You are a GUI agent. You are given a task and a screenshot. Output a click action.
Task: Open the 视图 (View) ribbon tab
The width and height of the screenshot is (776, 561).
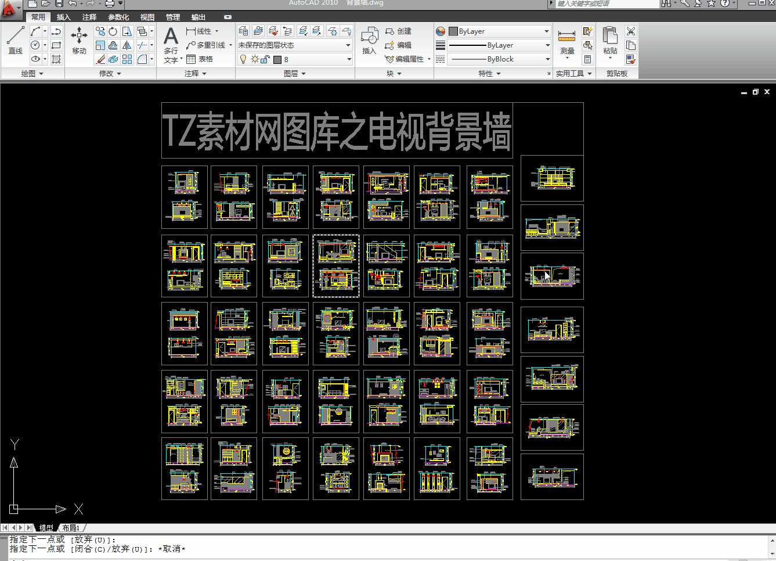tap(147, 17)
